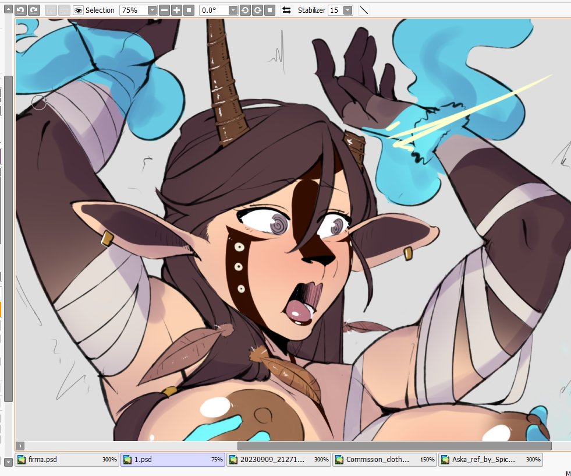Select the straight line drawing mode icon

(363, 10)
